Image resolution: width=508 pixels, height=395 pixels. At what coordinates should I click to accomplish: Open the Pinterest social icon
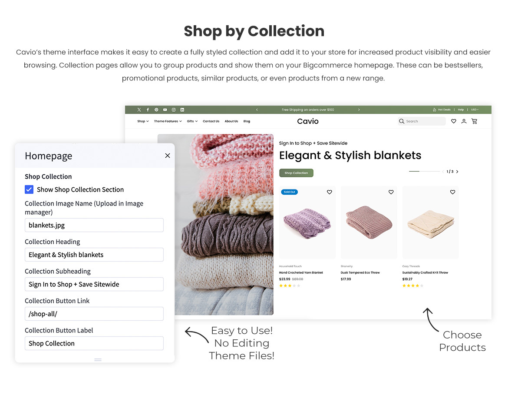[156, 110]
